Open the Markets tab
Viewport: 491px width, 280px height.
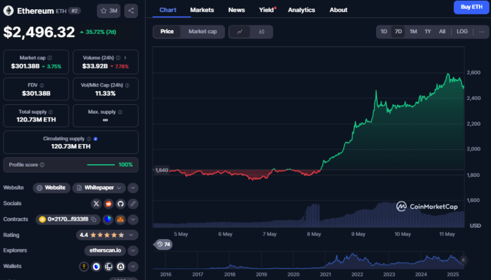[202, 10]
